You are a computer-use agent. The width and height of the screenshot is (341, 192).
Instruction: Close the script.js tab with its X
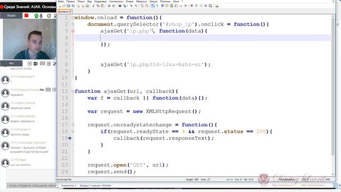pos(70,12)
